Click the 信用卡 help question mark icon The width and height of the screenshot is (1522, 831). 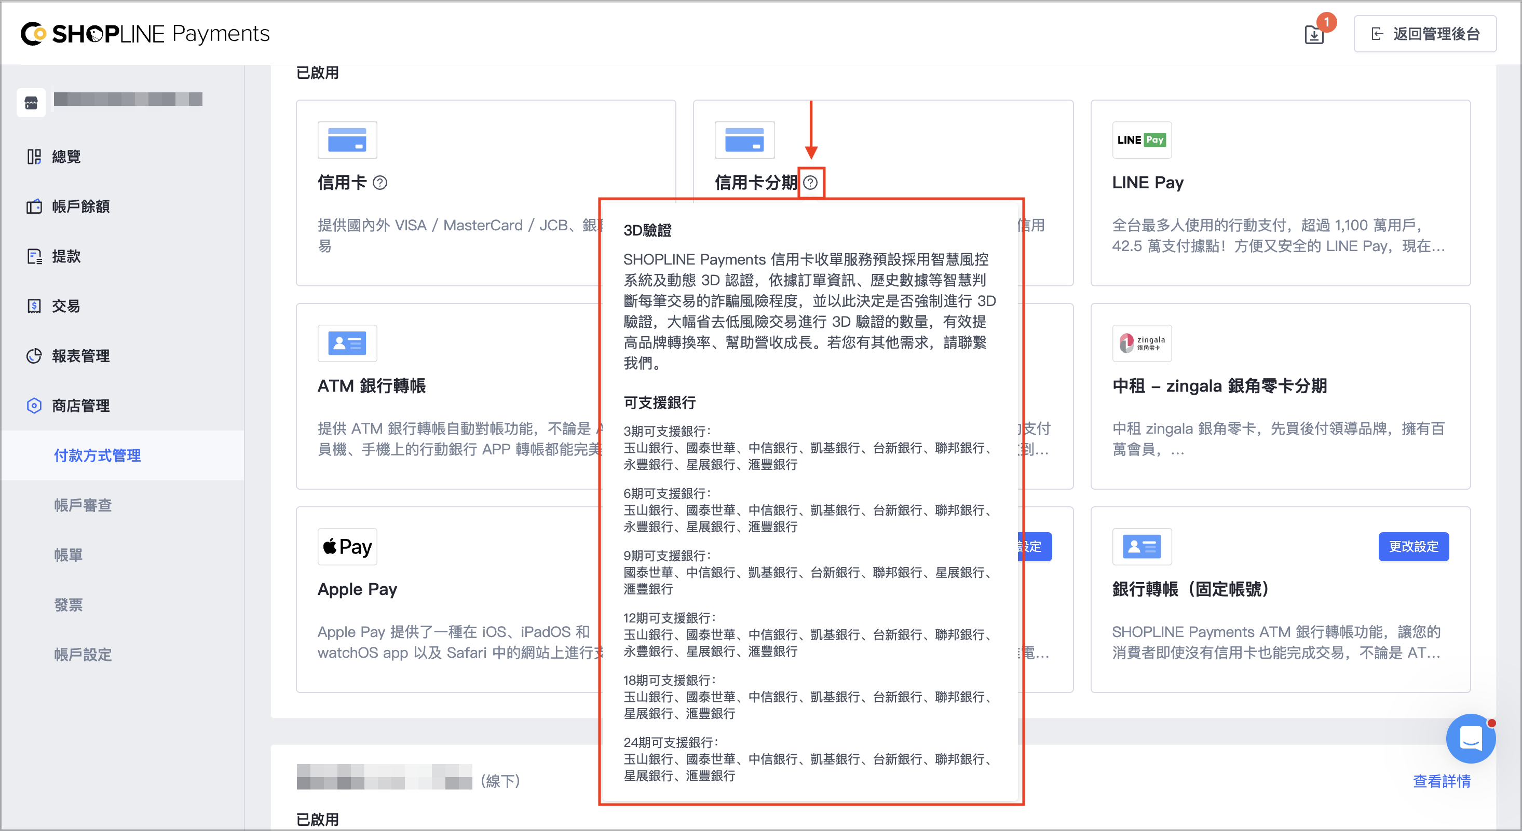click(x=380, y=183)
